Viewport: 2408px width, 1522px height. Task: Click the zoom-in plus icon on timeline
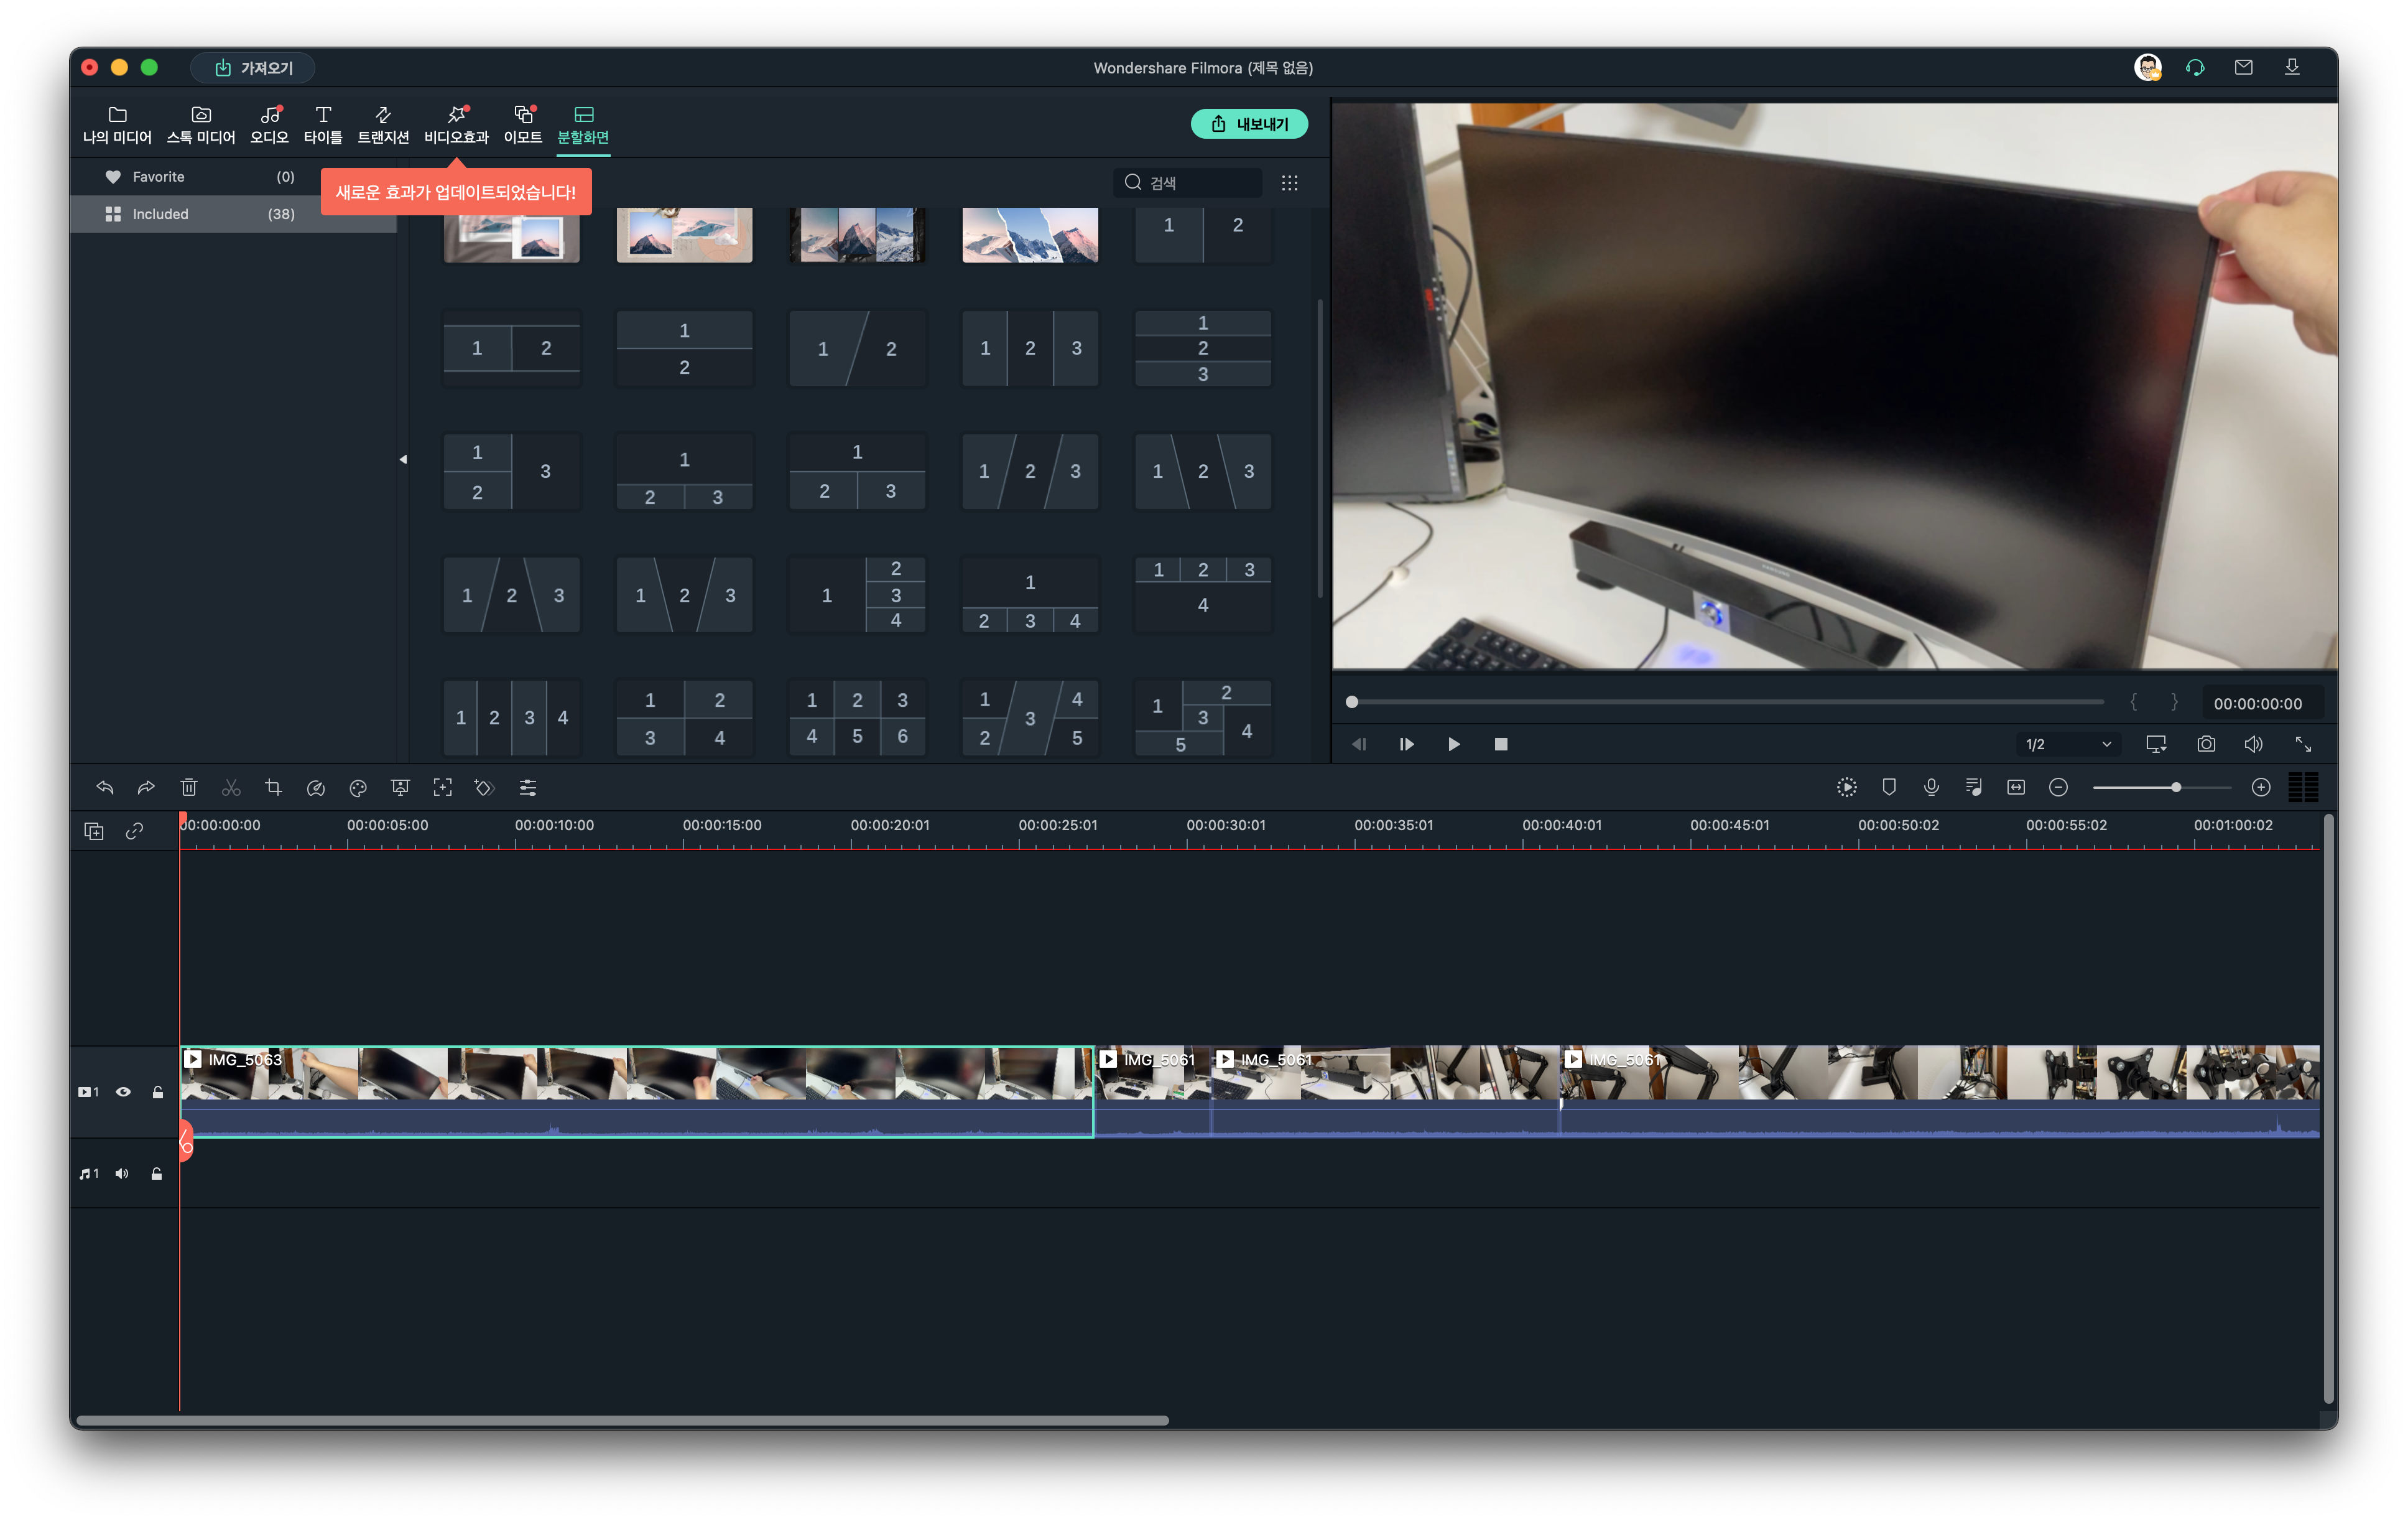(2260, 788)
